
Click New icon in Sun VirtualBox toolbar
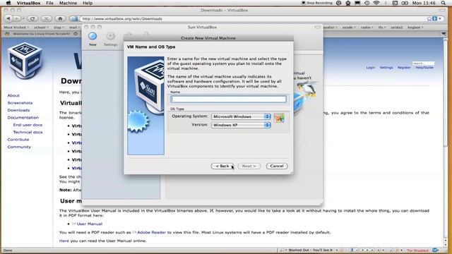pyautogui.click(x=93, y=39)
